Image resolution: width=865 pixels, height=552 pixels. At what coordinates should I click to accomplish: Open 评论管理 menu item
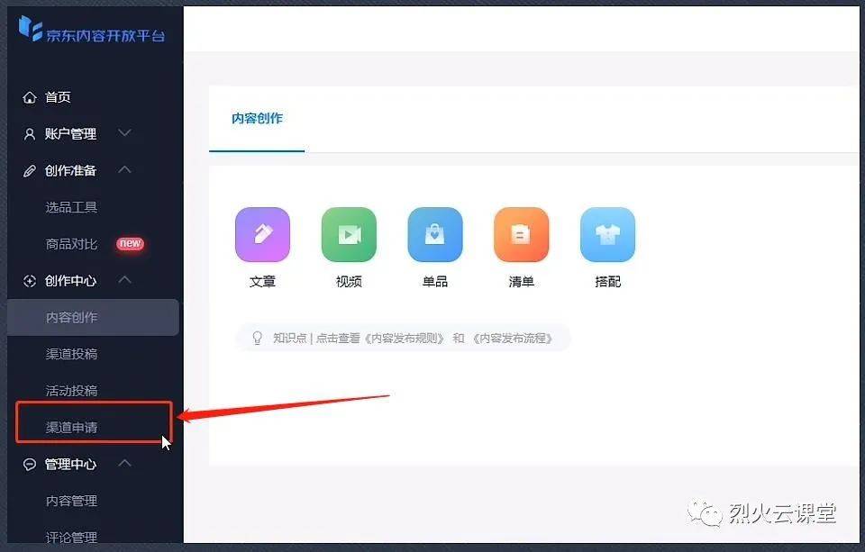(x=71, y=537)
